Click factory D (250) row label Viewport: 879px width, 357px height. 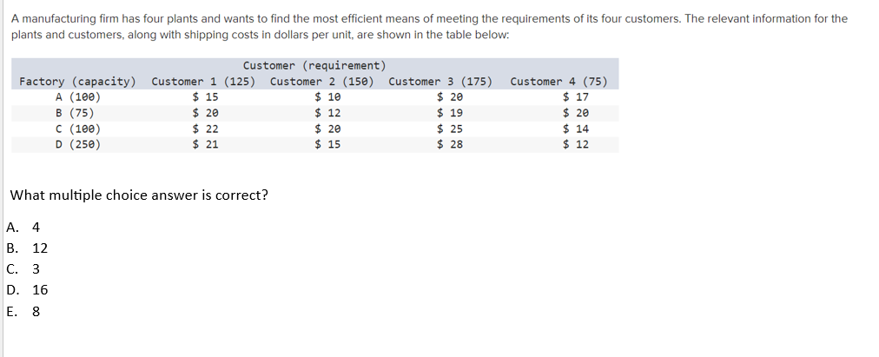point(78,144)
